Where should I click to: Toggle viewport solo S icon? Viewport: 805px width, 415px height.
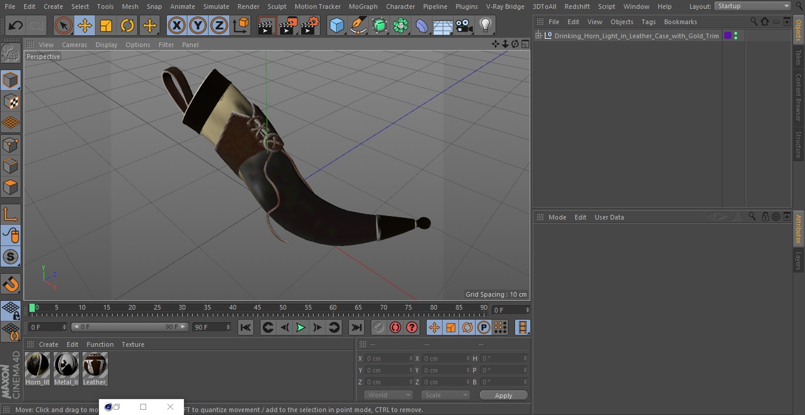[x=11, y=257]
